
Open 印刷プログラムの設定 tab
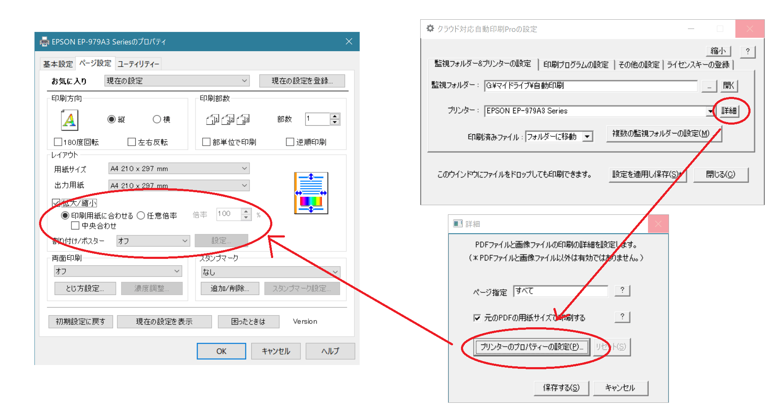576,65
